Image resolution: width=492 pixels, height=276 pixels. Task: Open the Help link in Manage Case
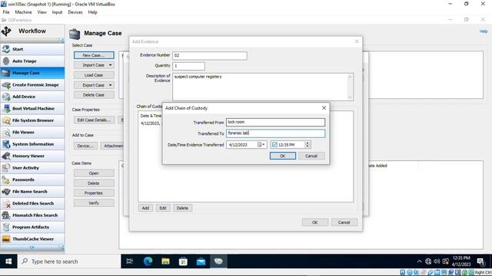(484, 31)
